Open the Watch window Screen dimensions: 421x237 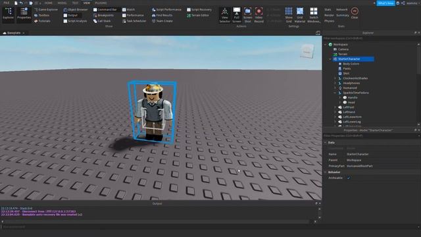coord(129,9)
